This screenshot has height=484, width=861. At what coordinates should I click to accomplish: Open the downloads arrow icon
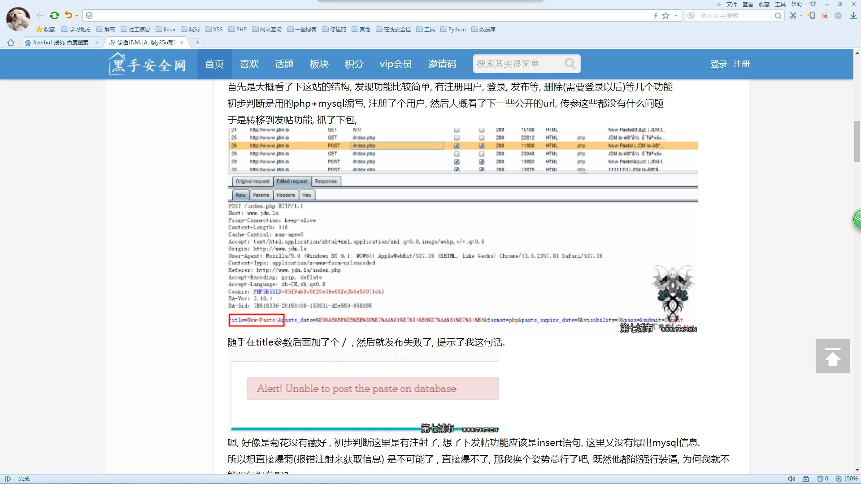point(853,16)
